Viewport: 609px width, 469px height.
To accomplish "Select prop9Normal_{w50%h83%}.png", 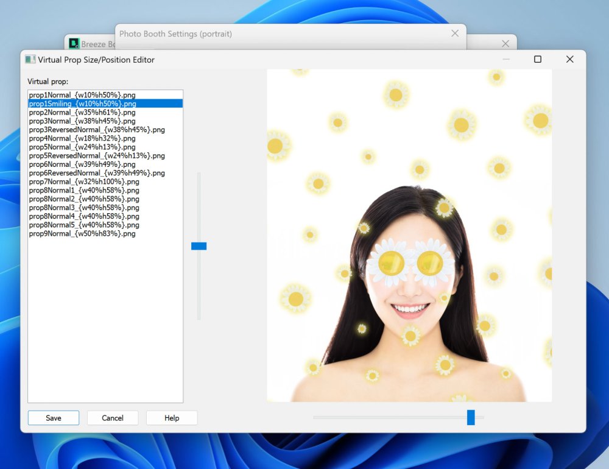I will tap(82, 234).
